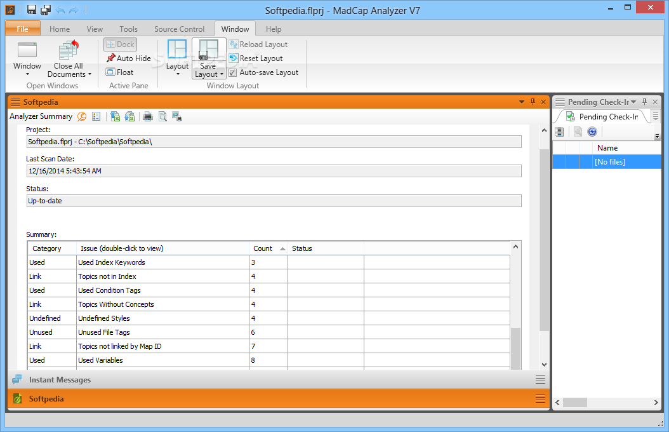Open the Layout dropdown in the ribbon
Screen dimensions: 669x432
click(x=177, y=58)
